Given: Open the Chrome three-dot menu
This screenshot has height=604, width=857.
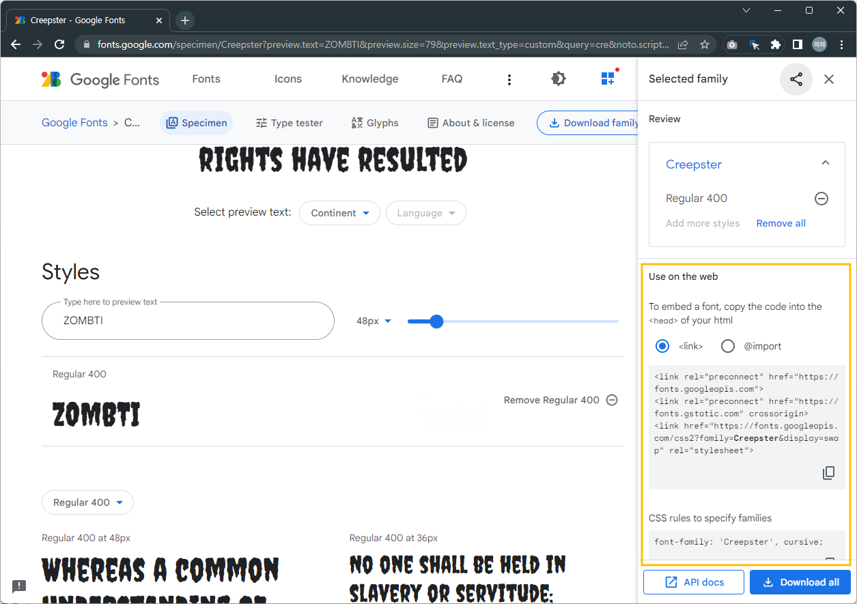Looking at the screenshot, I should coord(841,44).
